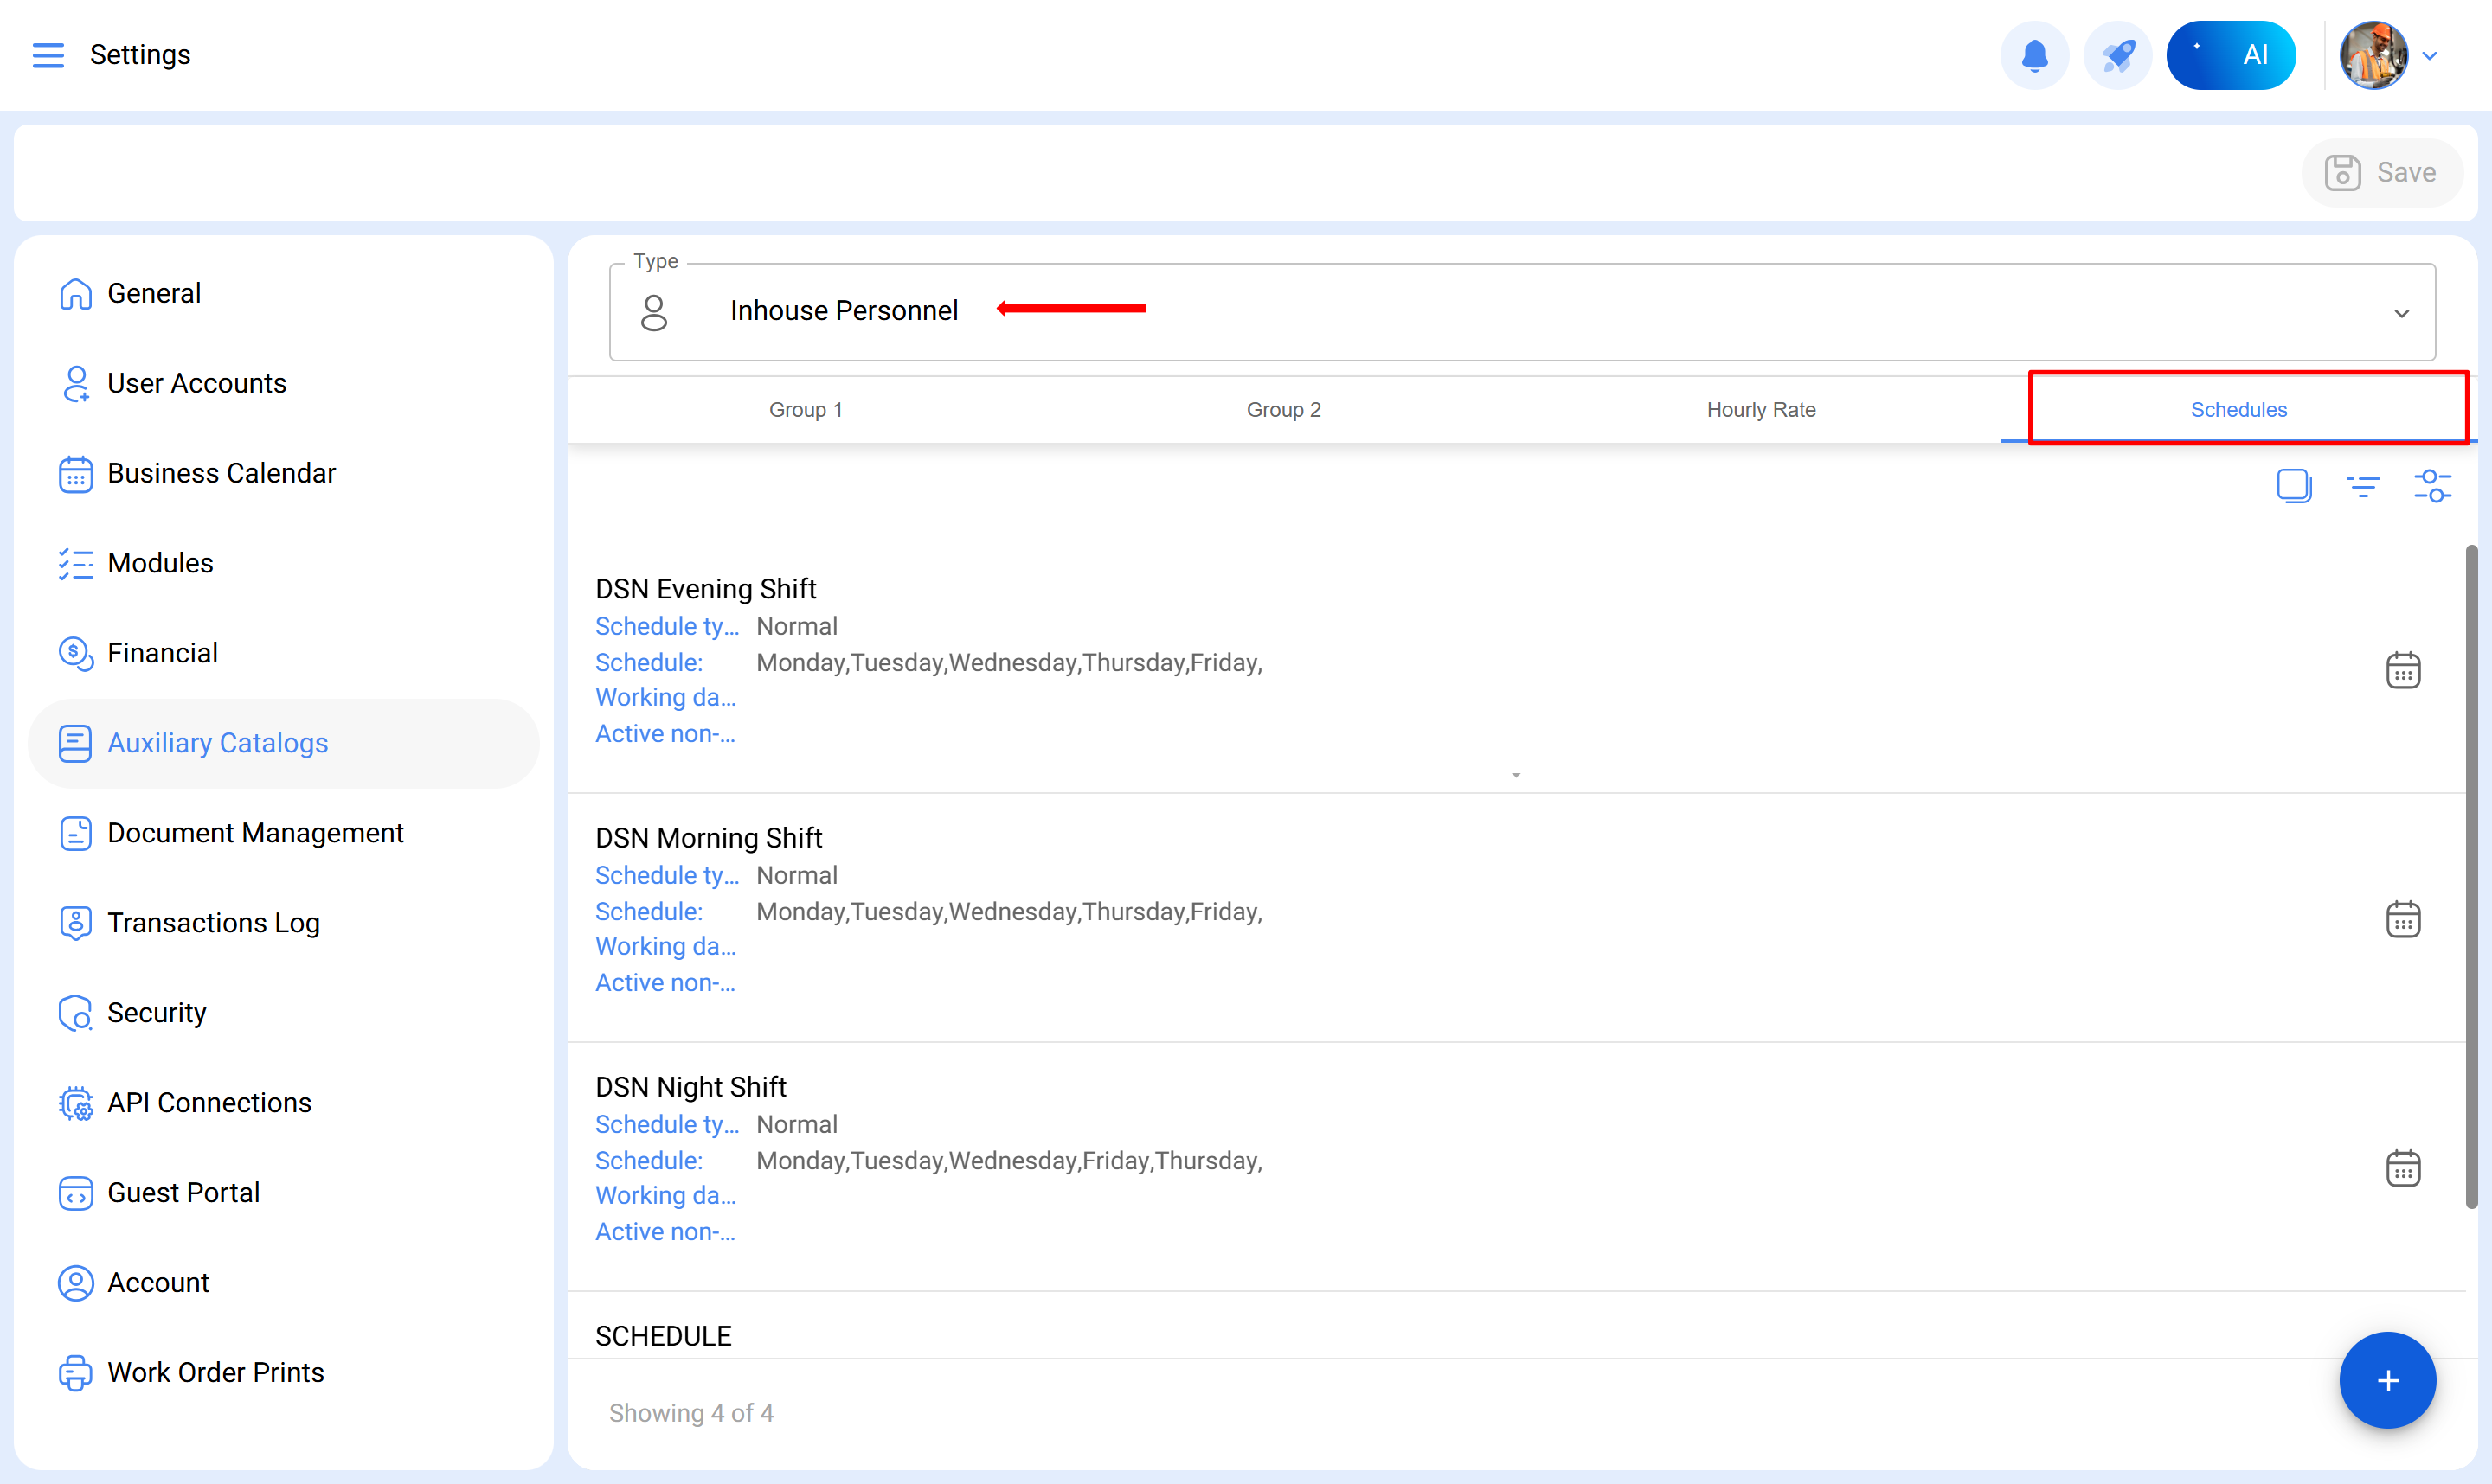
Task: Click the Save button
Action: (2381, 173)
